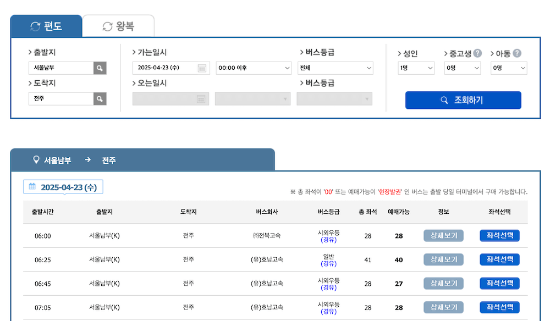This screenshot has height=321, width=550.
Task: Click 상세보기 for the 06:25 bus
Action: [x=444, y=259]
